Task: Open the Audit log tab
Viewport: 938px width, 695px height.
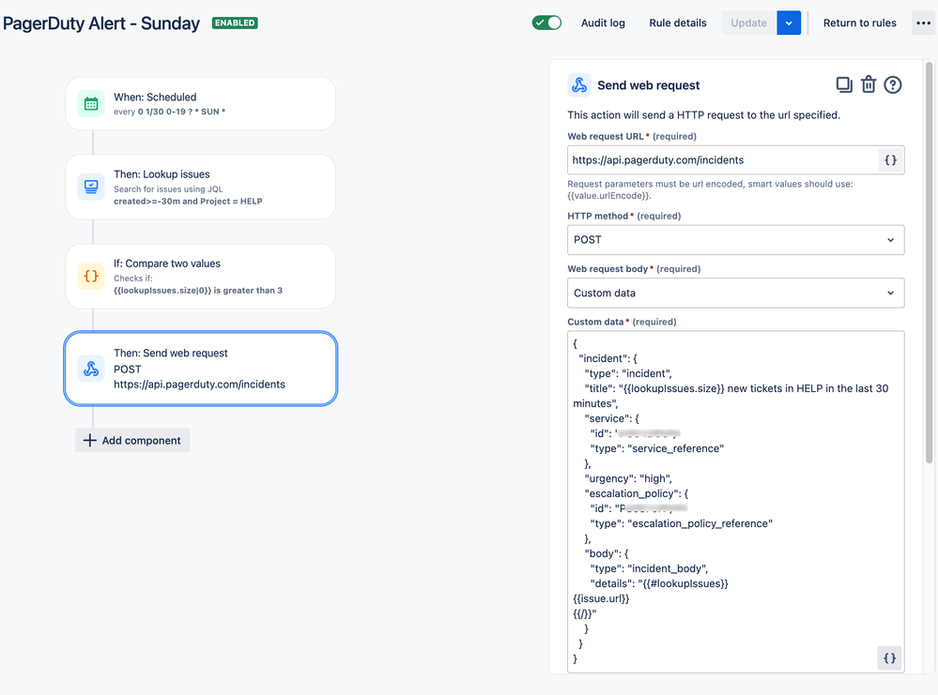Action: [603, 23]
